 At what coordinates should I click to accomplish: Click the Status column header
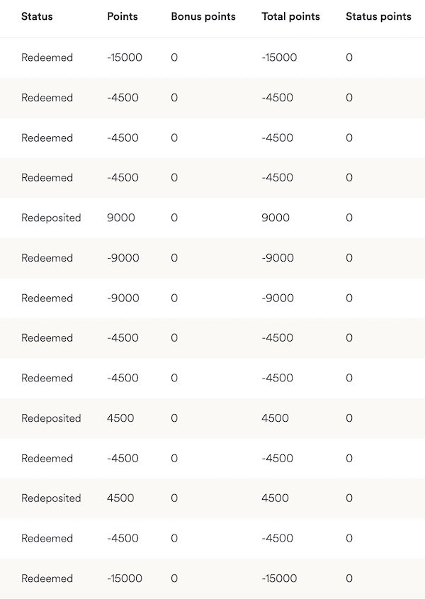[37, 16]
